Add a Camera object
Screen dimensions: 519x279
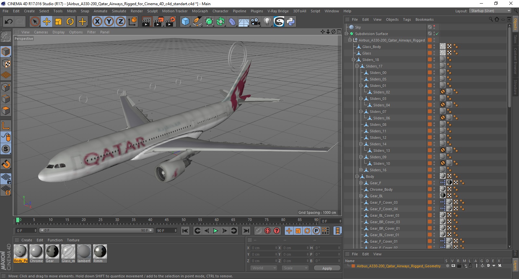pos(256,22)
